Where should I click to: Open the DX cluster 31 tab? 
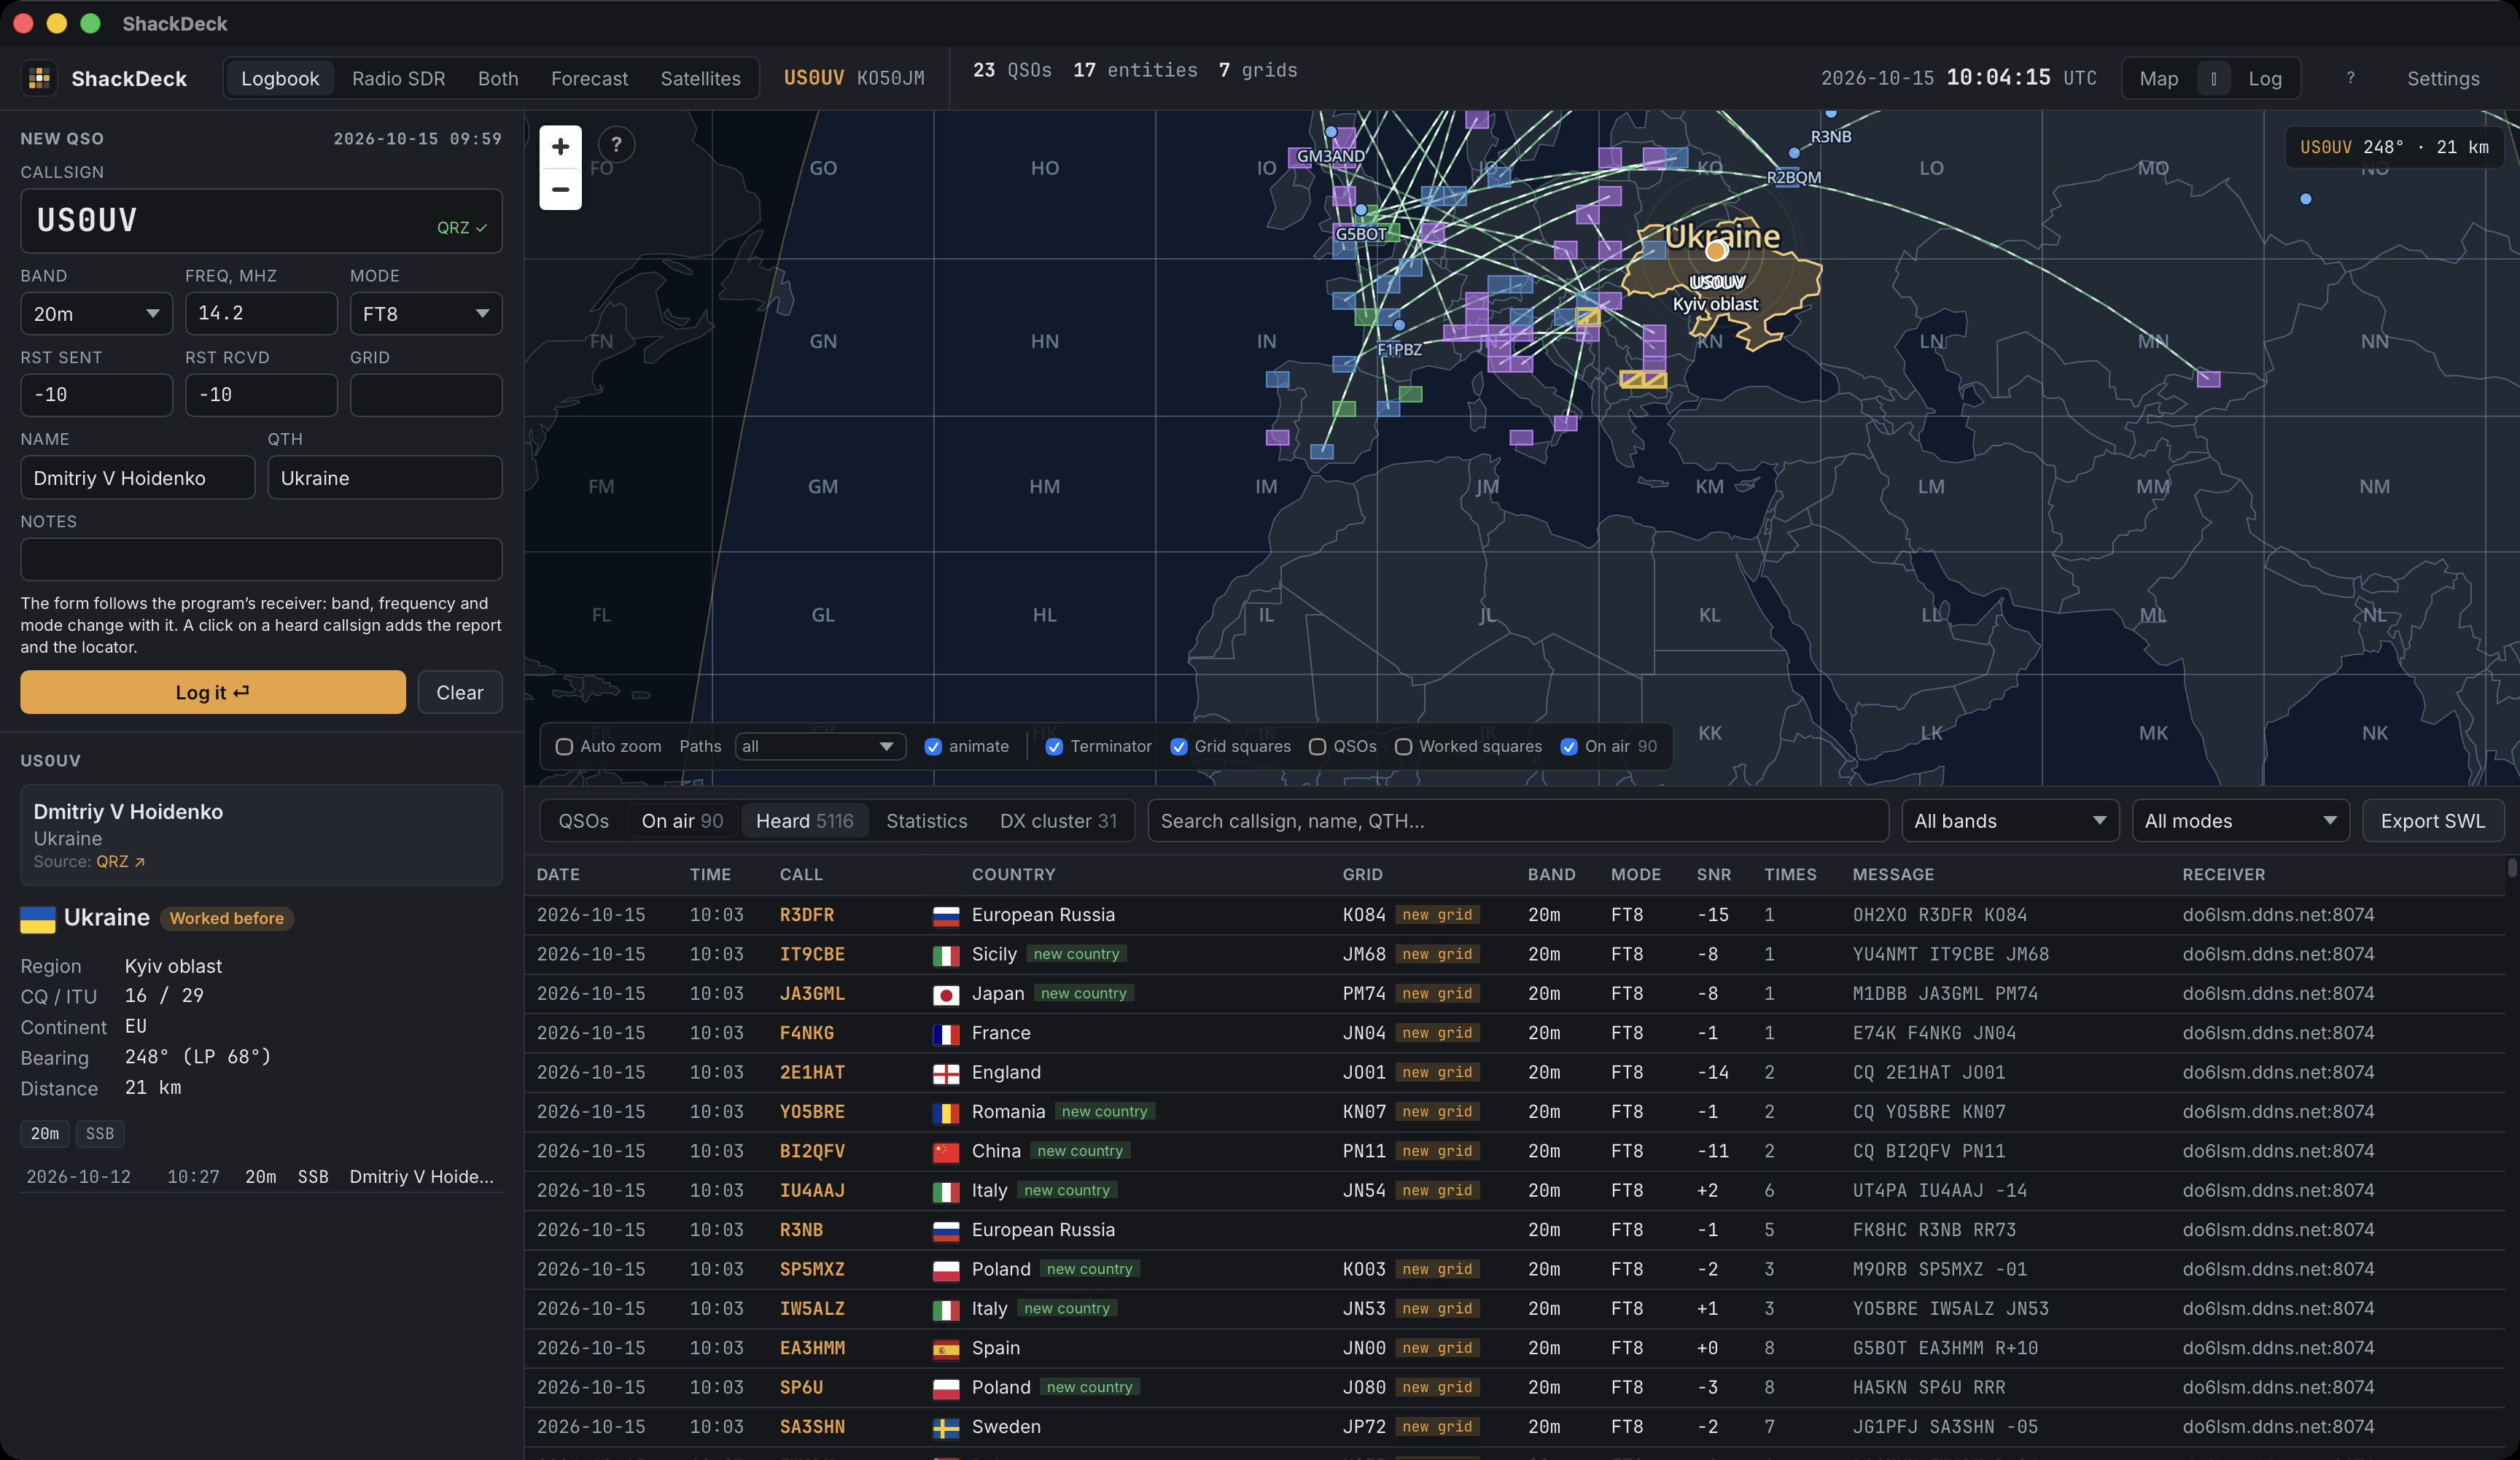[x=1058, y=821]
